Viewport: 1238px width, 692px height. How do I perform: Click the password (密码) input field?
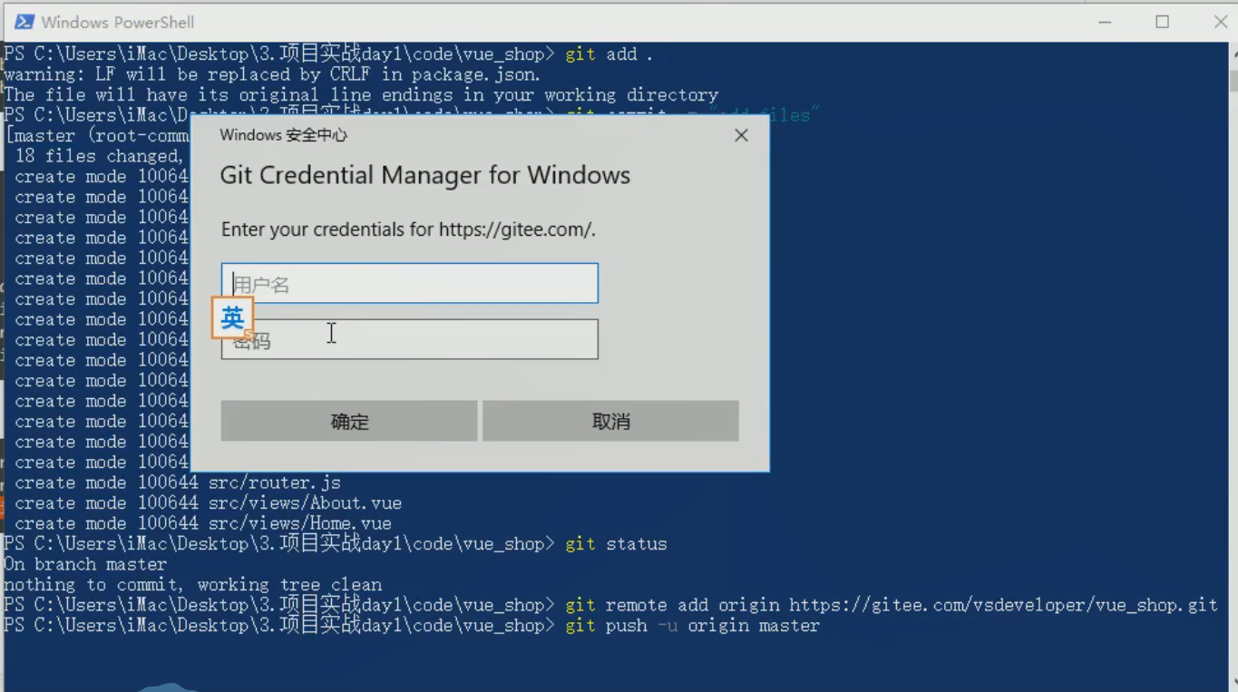point(409,339)
